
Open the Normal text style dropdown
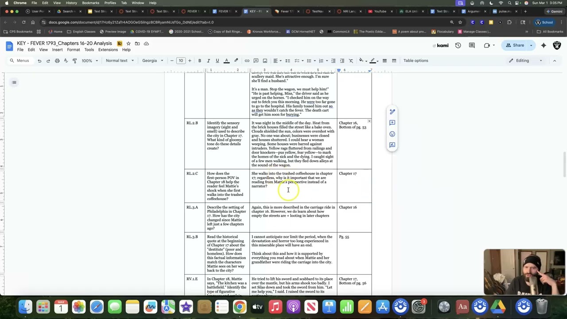coord(120,61)
